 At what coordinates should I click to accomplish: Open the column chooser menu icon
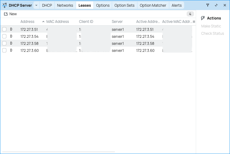tap(194, 22)
